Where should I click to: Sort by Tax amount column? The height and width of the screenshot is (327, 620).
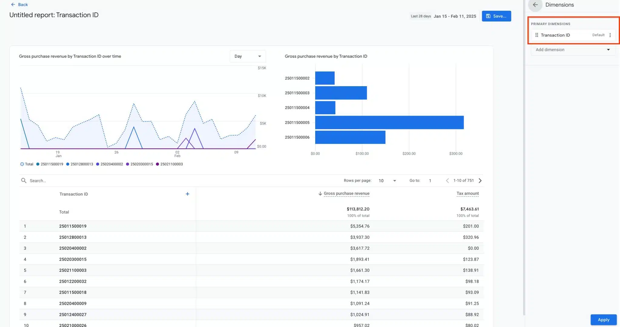467,193
